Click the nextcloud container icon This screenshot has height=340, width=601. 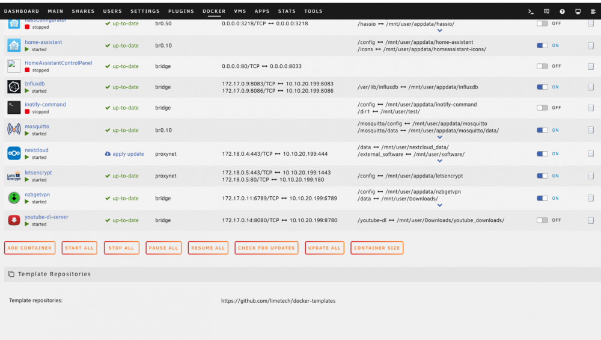(x=14, y=153)
